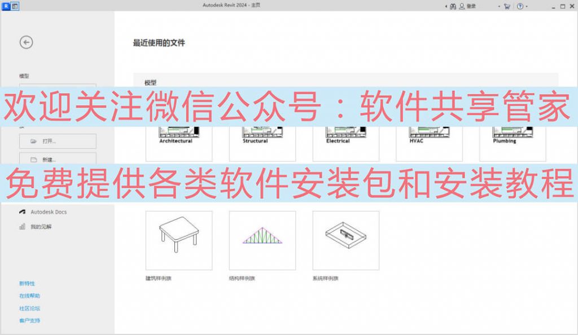This screenshot has height=335, width=578.
Task: Click the 模型 section header in main panel
Action: tap(150, 82)
